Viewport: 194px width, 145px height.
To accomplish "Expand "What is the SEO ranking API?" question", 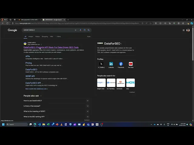I will click(x=56, y=117).
